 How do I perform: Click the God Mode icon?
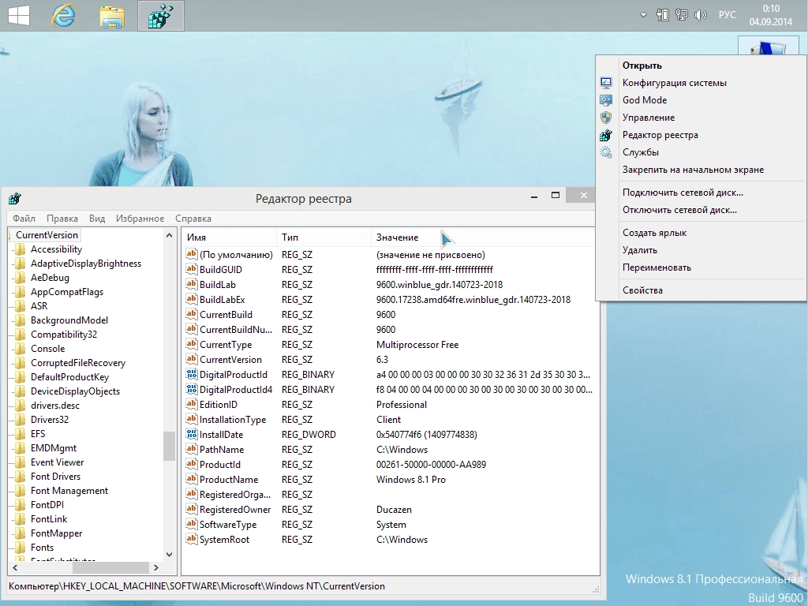606,100
